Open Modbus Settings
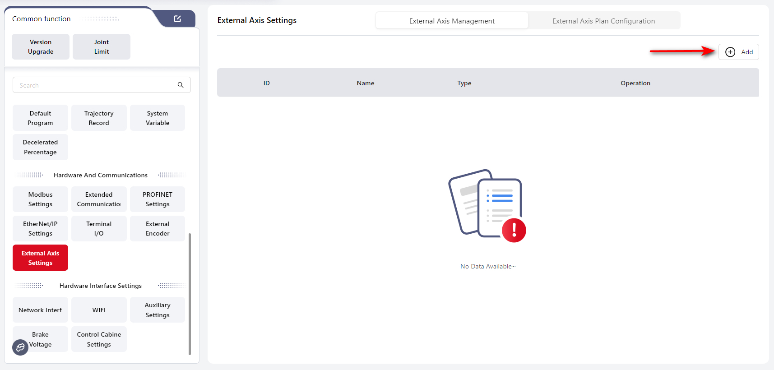The width and height of the screenshot is (774, 370). tap(40, 199)
